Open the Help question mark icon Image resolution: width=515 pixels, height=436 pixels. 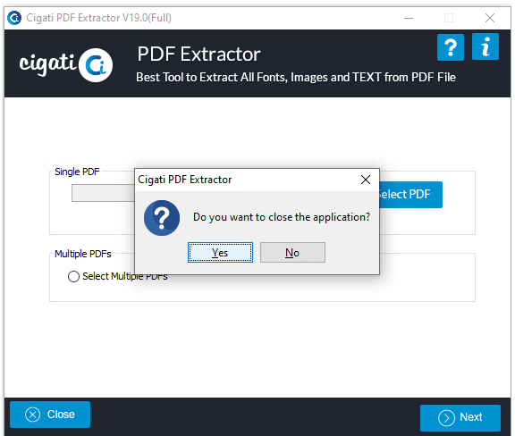click(451, 47)
